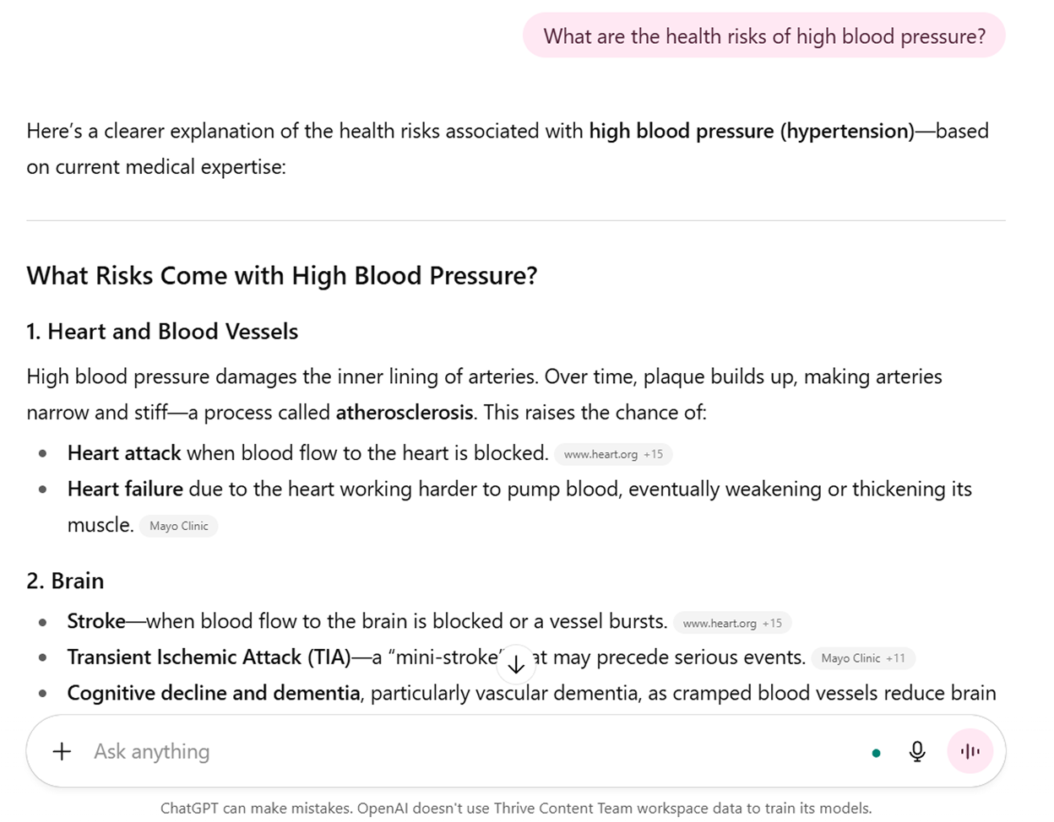Click the ChatGPT disclaimer text at the bottom
This screenshot has height=822, width=1054.
(516, 808)
